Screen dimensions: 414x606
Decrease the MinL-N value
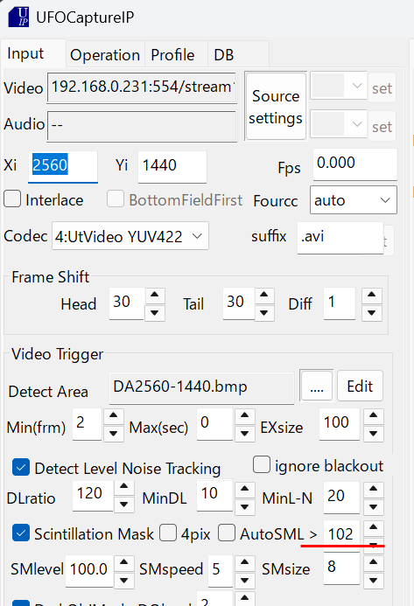(x=374, y=506)
